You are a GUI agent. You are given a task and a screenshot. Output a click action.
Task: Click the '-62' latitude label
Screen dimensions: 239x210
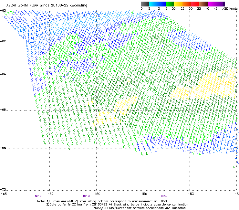coord(3,41)
